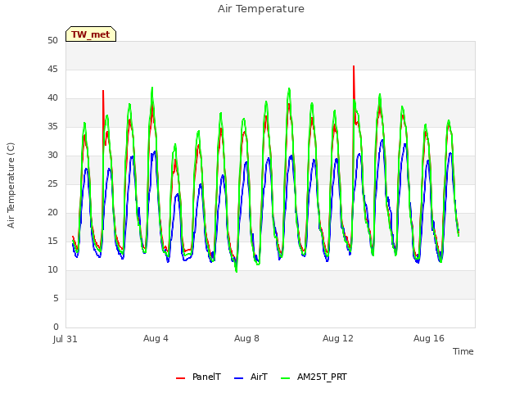Click the Time x-axis title

(x=463, y=351)
